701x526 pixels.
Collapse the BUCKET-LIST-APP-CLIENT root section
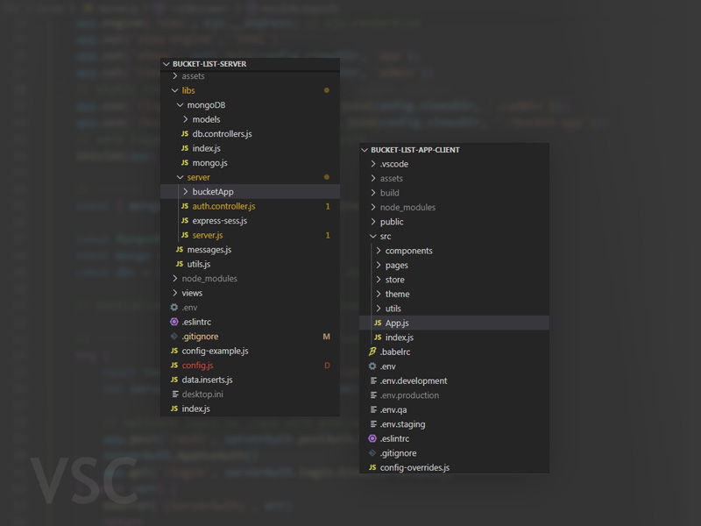click(x=365, y=150)
